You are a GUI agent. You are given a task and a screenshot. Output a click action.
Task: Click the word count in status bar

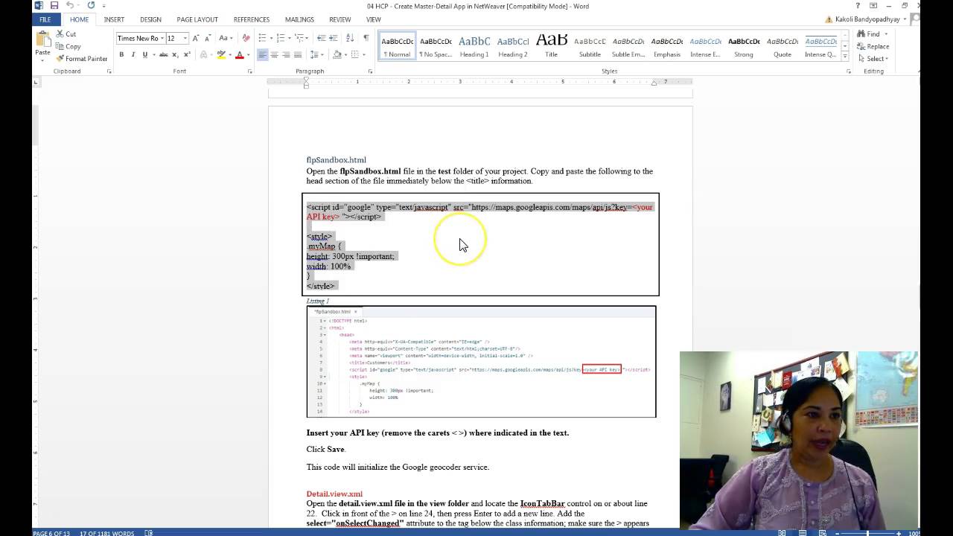click(x=106, y=533)
